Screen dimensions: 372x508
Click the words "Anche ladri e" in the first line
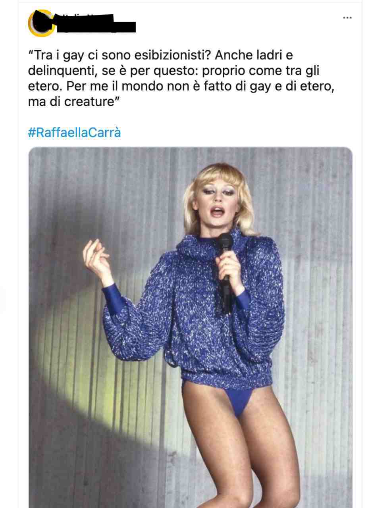tap(254, 56)
